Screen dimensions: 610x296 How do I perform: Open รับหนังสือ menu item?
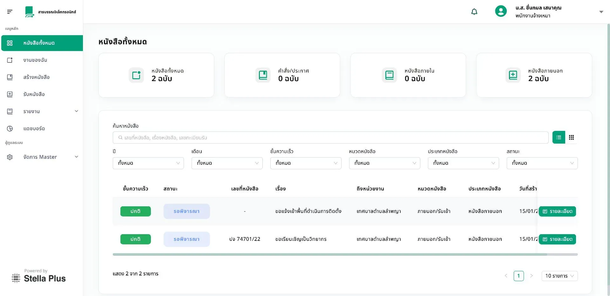click(42, 94)
